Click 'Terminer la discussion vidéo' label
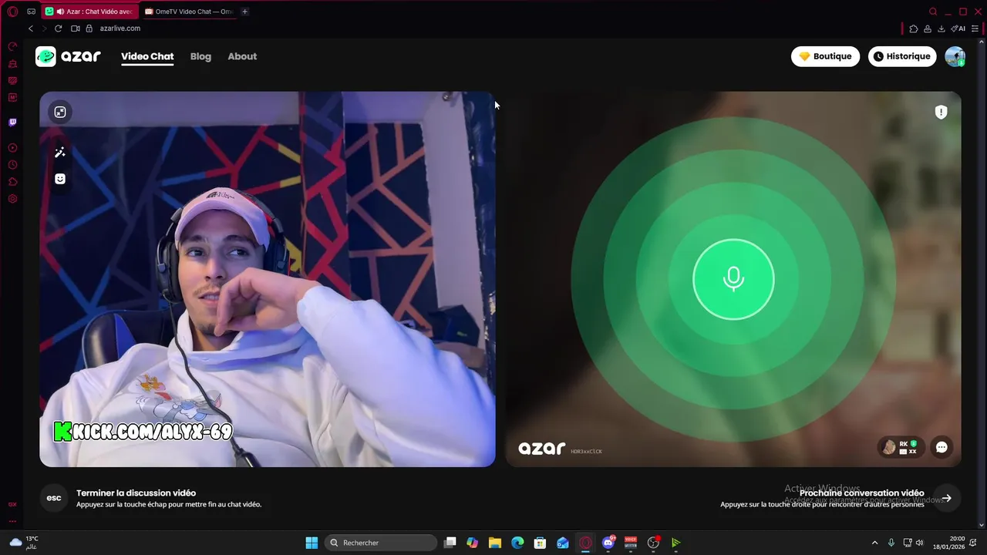Viewport: 987px width, 555px height. pyautogui.click(x=136, y=493)
